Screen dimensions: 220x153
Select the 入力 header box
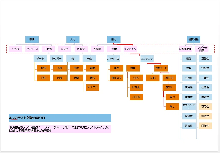pyautogui.click(x=73, y=39)
